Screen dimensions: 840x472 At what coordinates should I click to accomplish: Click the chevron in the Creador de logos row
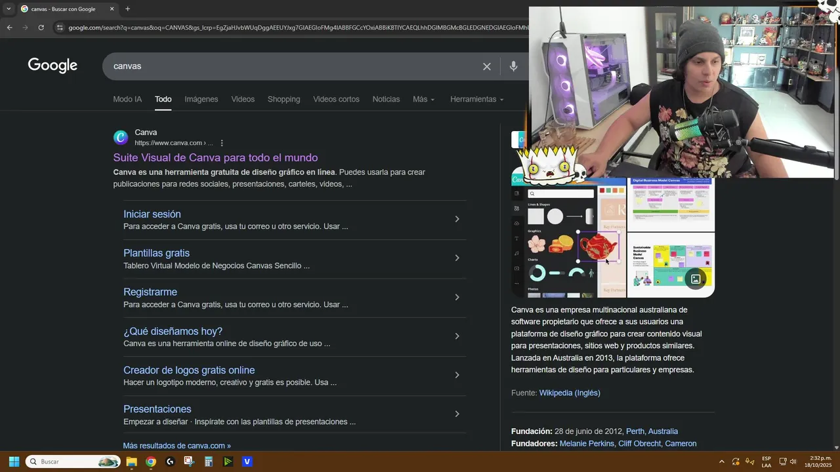pyautogui.click(x=457, y=375)
